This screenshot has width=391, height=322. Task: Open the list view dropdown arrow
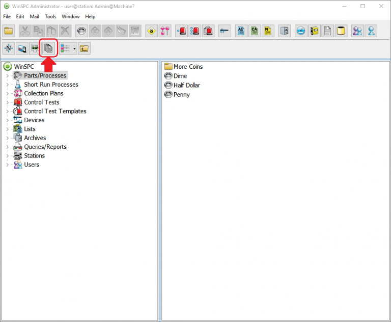pyautogui.click(x=74, y=49)
